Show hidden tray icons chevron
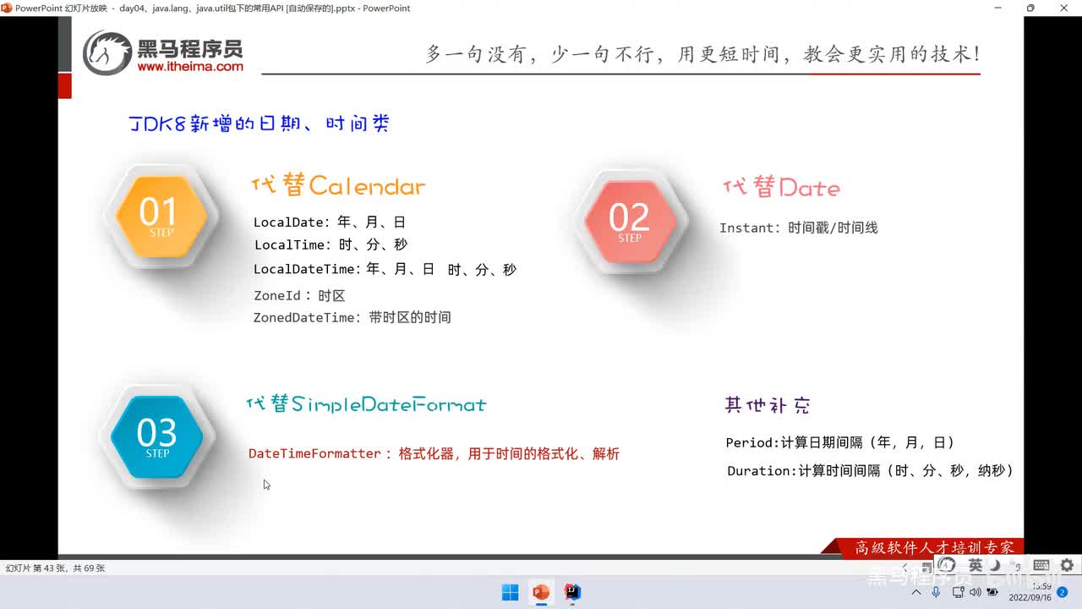Viewport: 1082px width, 609px height. point(916,592)
